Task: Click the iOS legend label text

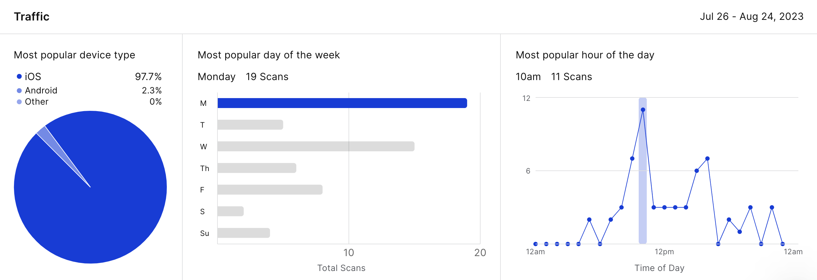Action: pyautogui.click(x=33, y=77)
